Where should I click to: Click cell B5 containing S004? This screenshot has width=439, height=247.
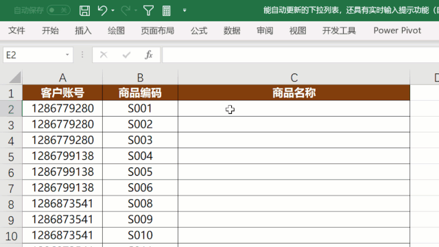coord(140,156)
